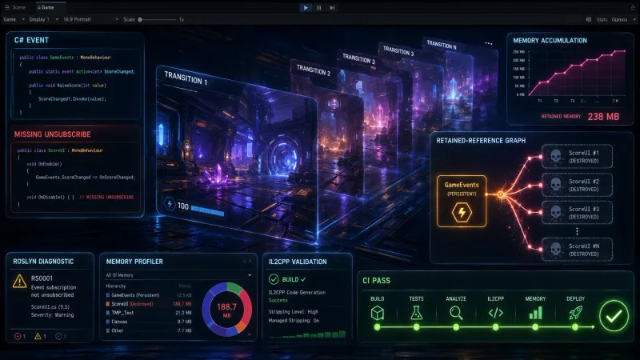The width and height of the screenshot is (640, 360).
Task: Click the lightning energy icon next to 100
Action: [170, 204]
